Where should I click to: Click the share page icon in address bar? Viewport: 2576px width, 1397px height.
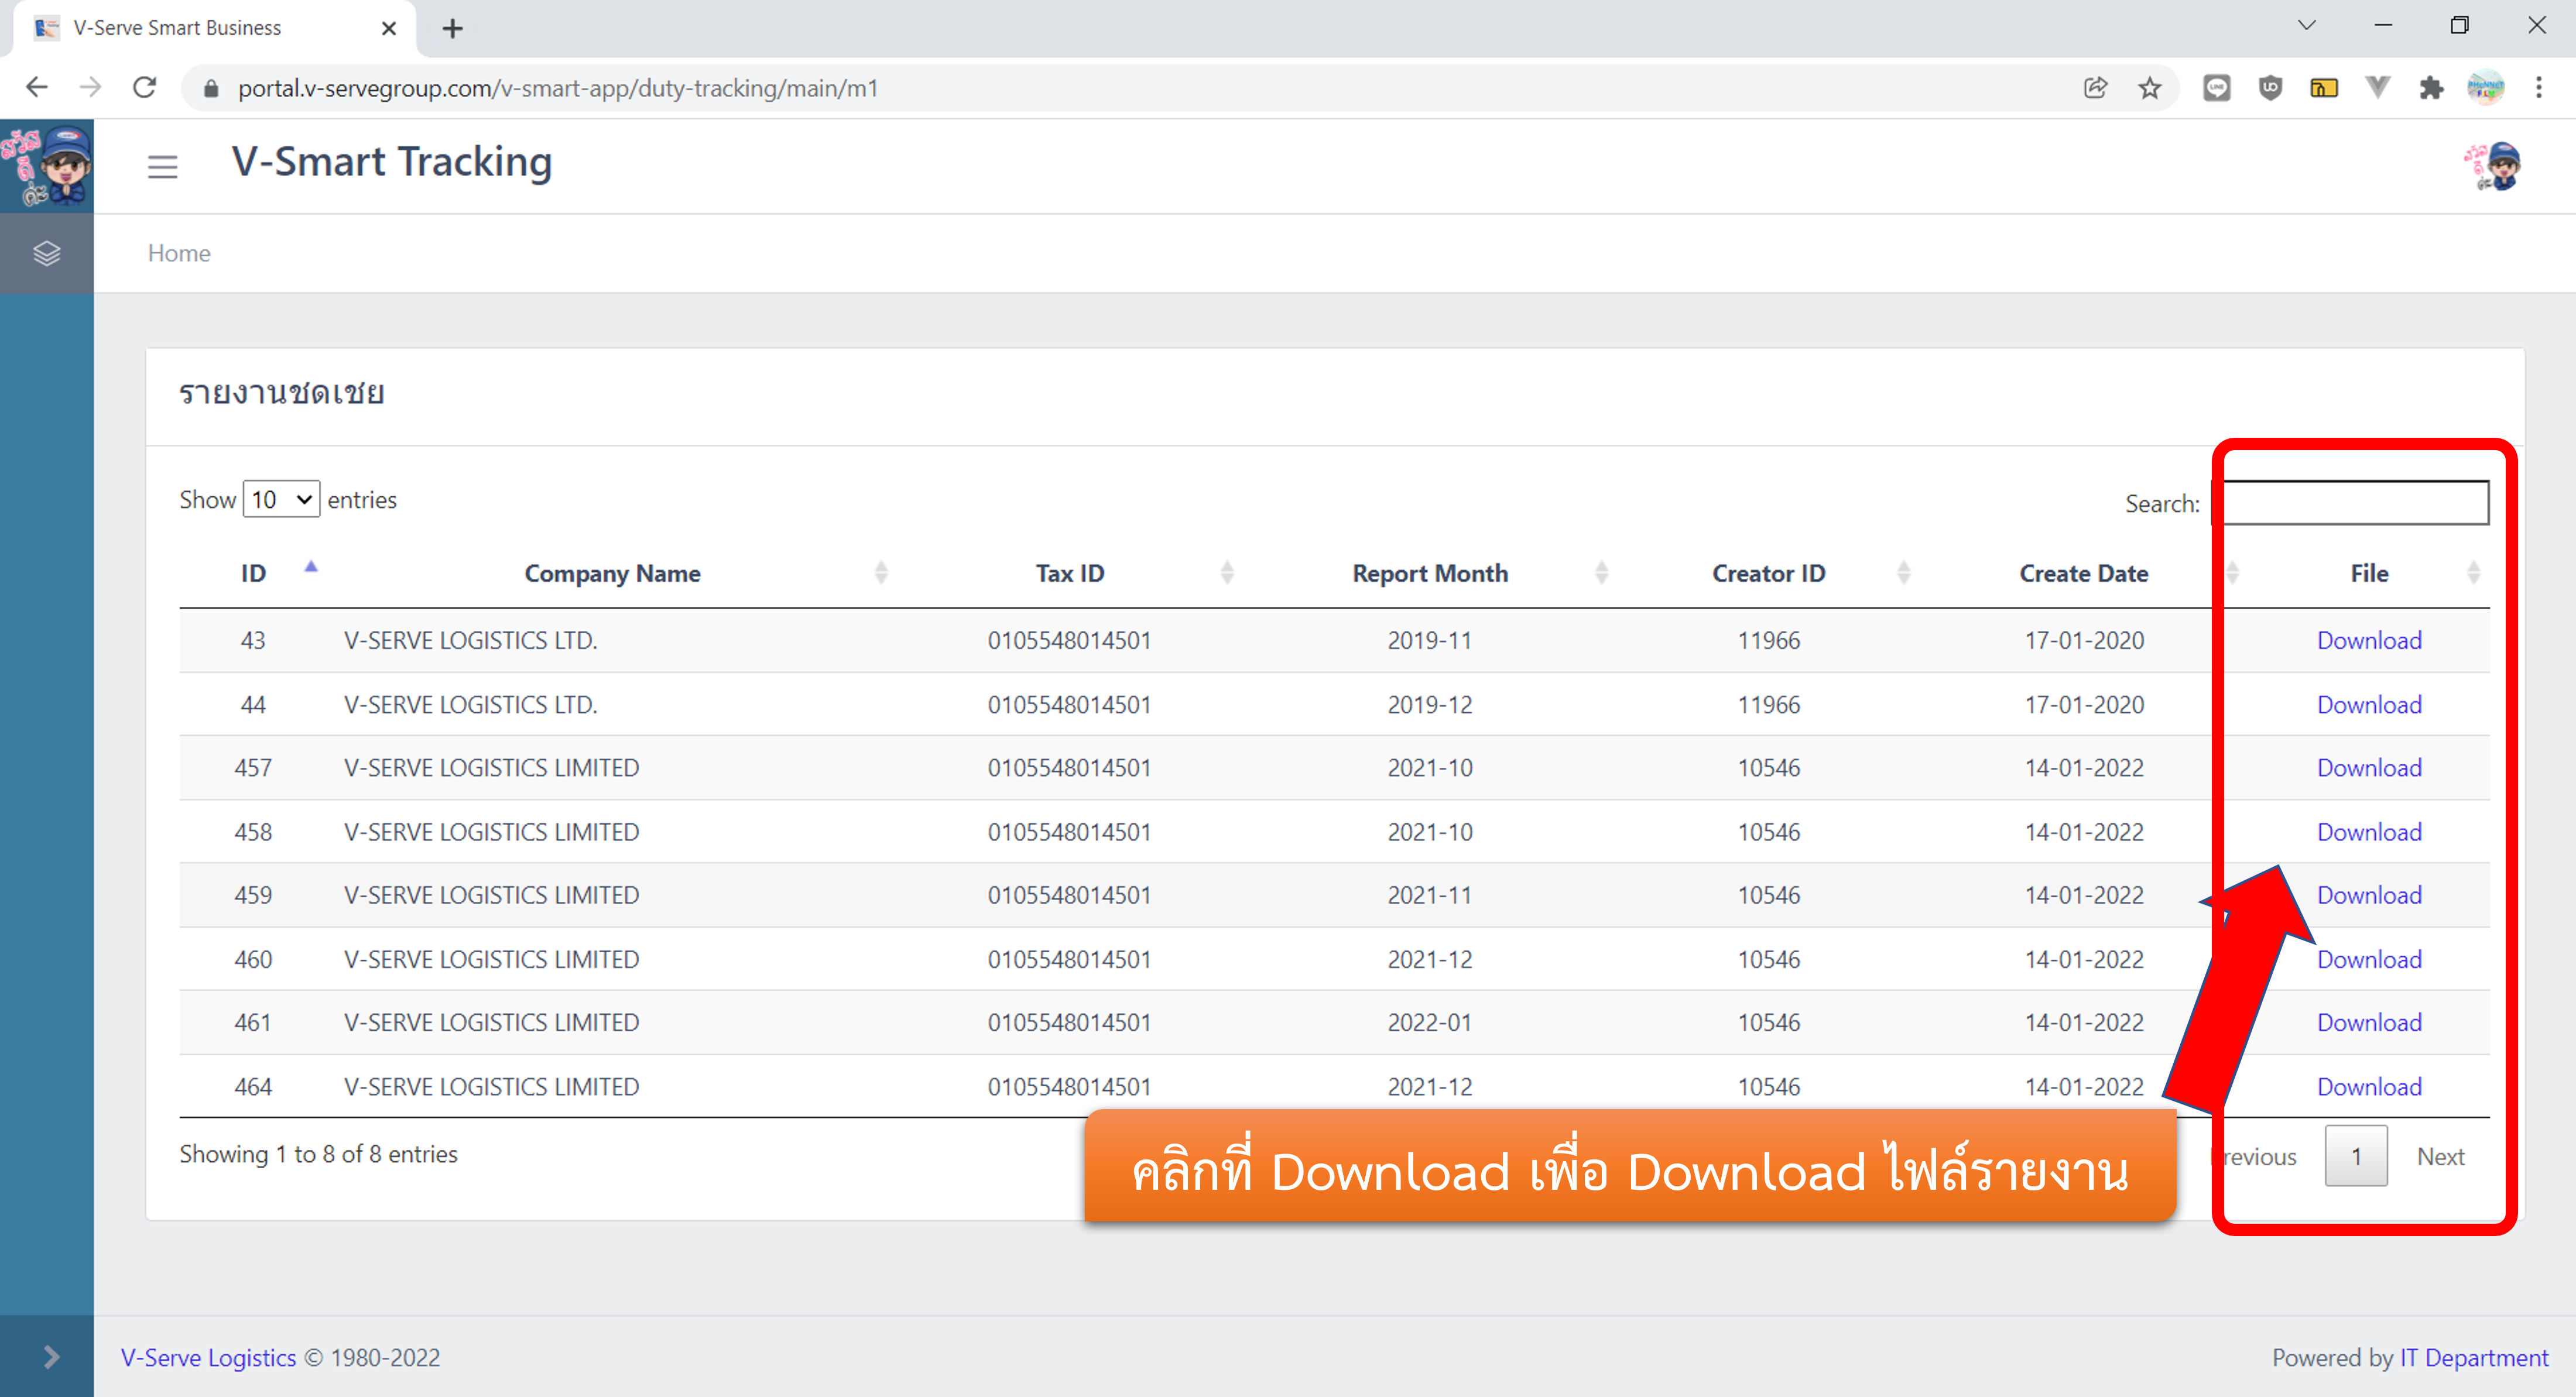tap(2096, 88)
